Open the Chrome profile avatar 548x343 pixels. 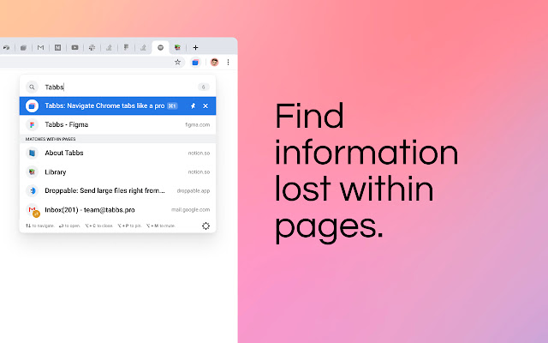click(x=214, y=63)
